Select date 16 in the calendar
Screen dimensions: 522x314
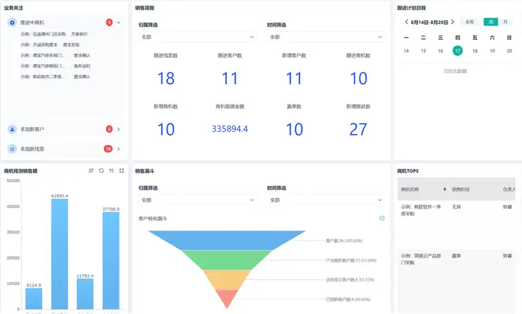(441, 51)
